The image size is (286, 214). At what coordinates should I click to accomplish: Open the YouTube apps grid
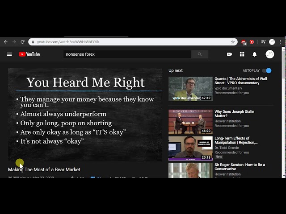(x=242, y=54)
